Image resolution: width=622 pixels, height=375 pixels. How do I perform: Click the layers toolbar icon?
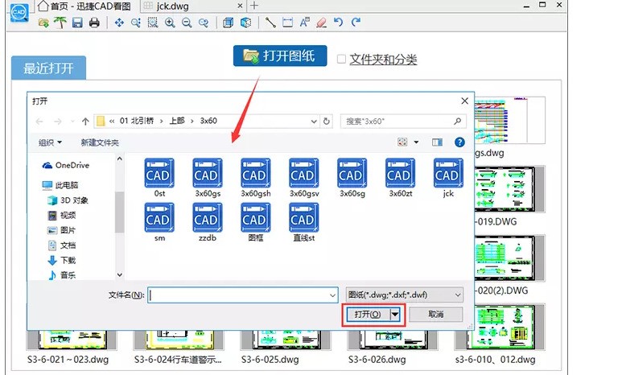pyautogui.click(x=228, y=23)
